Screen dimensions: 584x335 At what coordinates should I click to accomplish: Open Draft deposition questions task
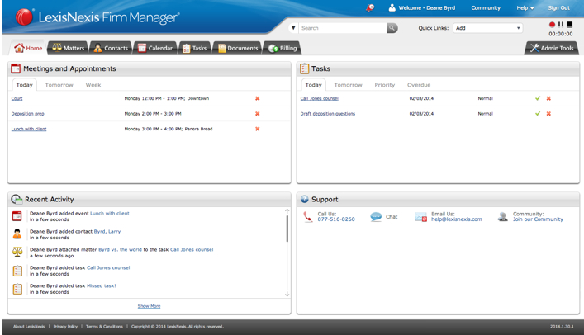(x=328, y=114)
